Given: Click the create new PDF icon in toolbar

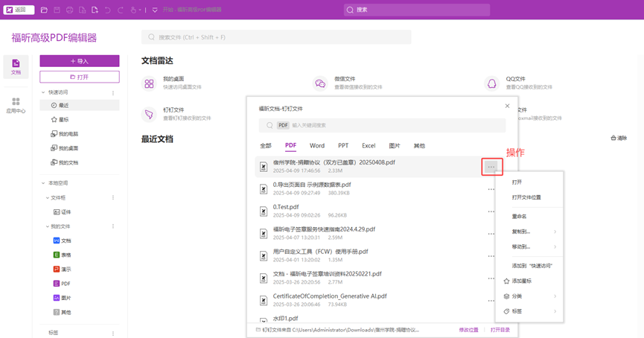Looking at the screenshot, I should point(95,10).
